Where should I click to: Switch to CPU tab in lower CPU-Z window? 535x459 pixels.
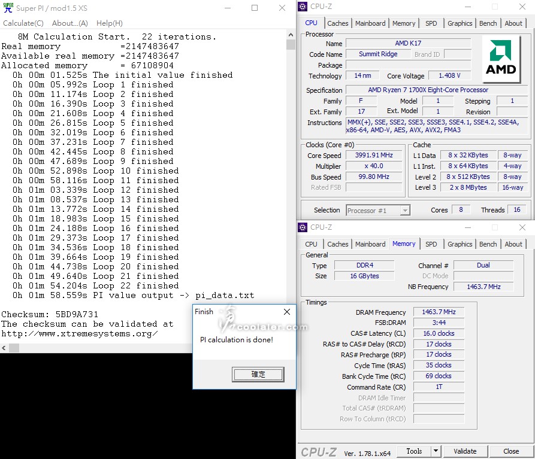(x=311, y=244)
